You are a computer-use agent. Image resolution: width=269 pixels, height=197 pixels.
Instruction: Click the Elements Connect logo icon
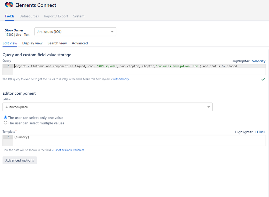(x=9, y=5)
